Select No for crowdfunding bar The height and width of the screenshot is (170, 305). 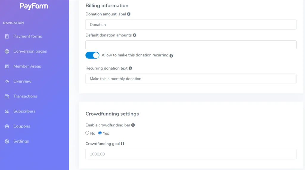[87, 133]
